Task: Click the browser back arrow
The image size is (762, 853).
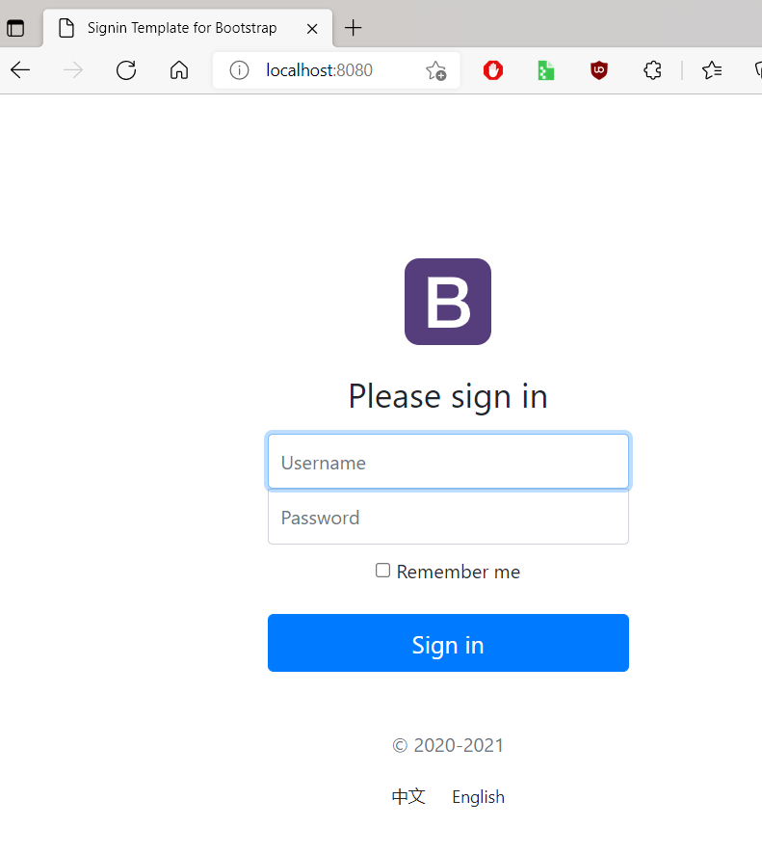Action: click(20, 70)
